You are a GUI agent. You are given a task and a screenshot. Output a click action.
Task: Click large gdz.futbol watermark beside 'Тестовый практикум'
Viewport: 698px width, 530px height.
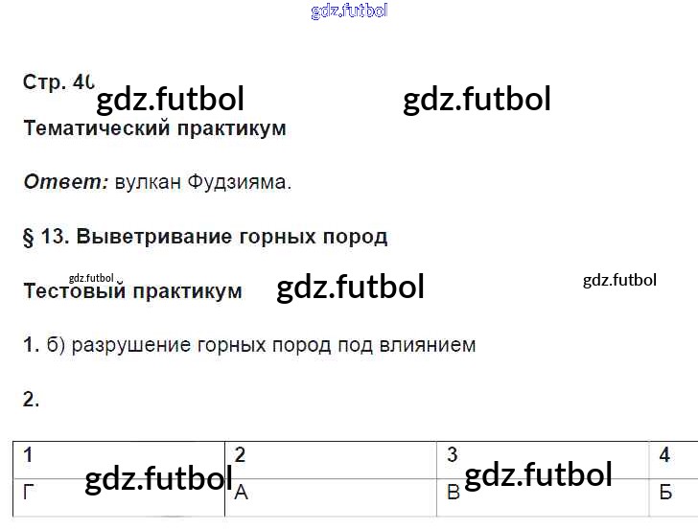click(x=350, y=288)
